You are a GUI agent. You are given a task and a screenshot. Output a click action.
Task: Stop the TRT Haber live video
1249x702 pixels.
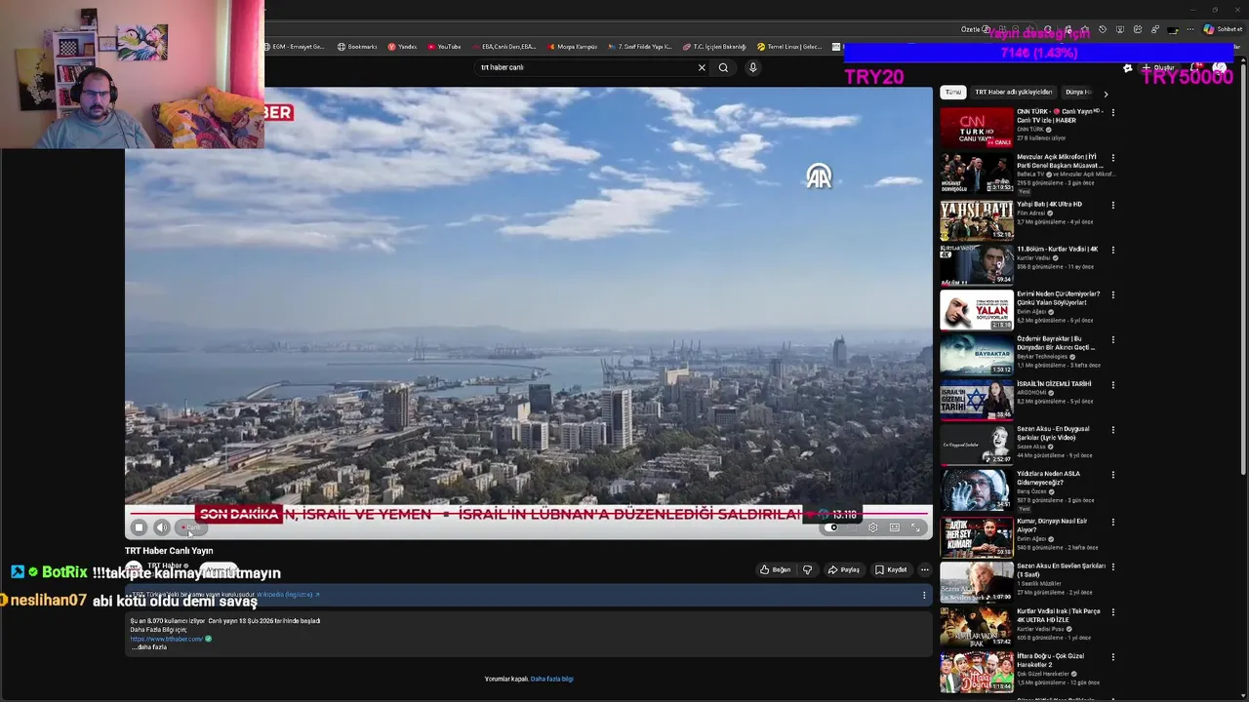(x=139, y=527)
